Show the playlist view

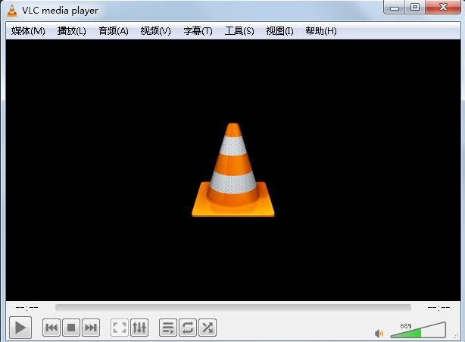point(168,328)
